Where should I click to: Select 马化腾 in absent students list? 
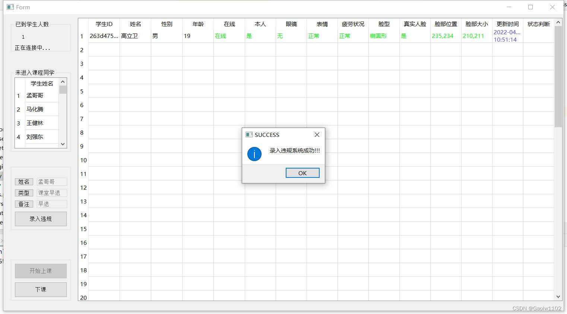(x=42, y=109)
